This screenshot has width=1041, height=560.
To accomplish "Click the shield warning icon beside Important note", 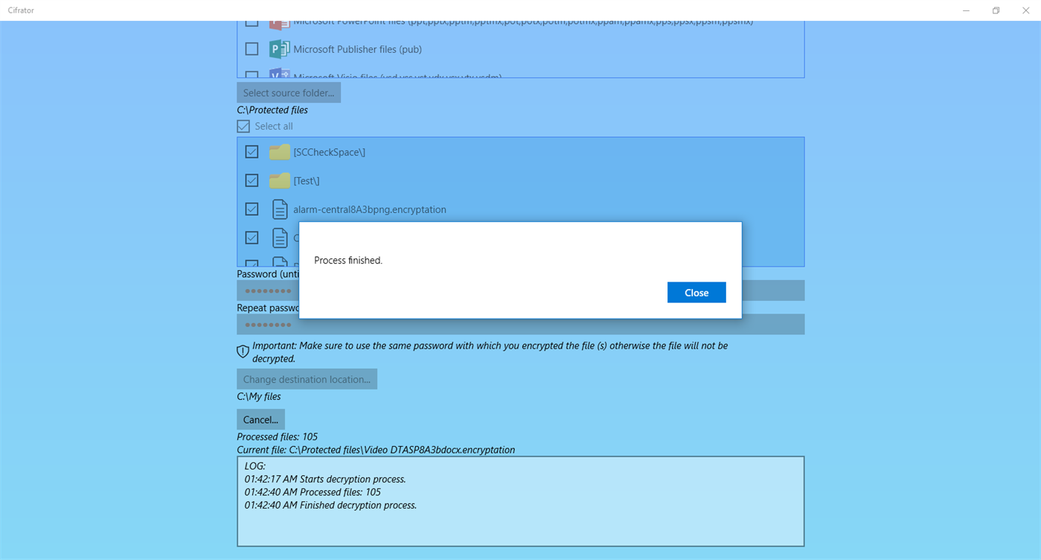I will click(x=243, y=351).
